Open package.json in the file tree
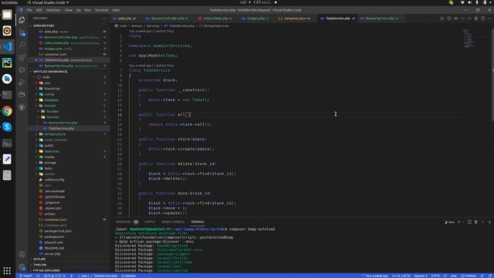494x278 pixels. [54, 237]
